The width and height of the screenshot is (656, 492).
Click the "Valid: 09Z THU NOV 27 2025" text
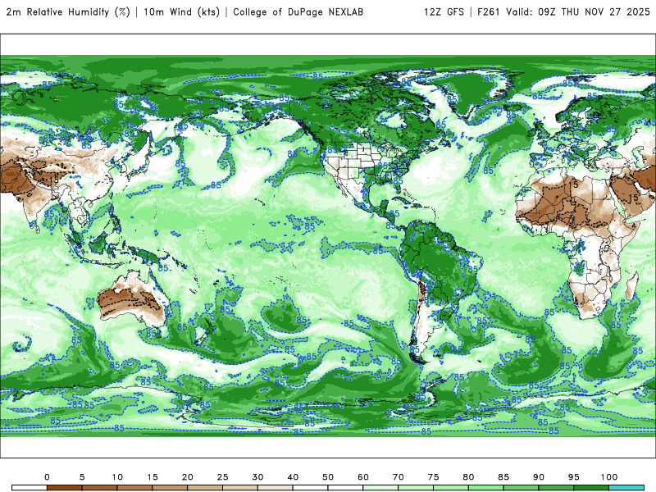(x=578, y=12)
